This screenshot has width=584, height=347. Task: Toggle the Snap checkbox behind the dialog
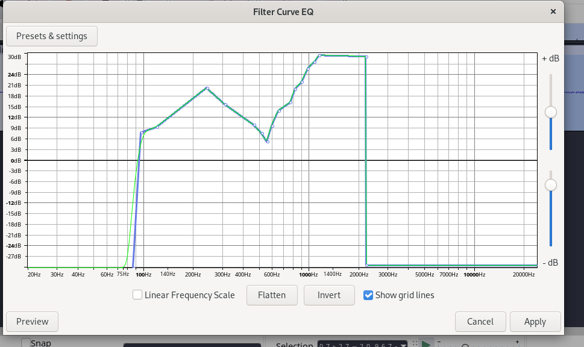(26, 343)
